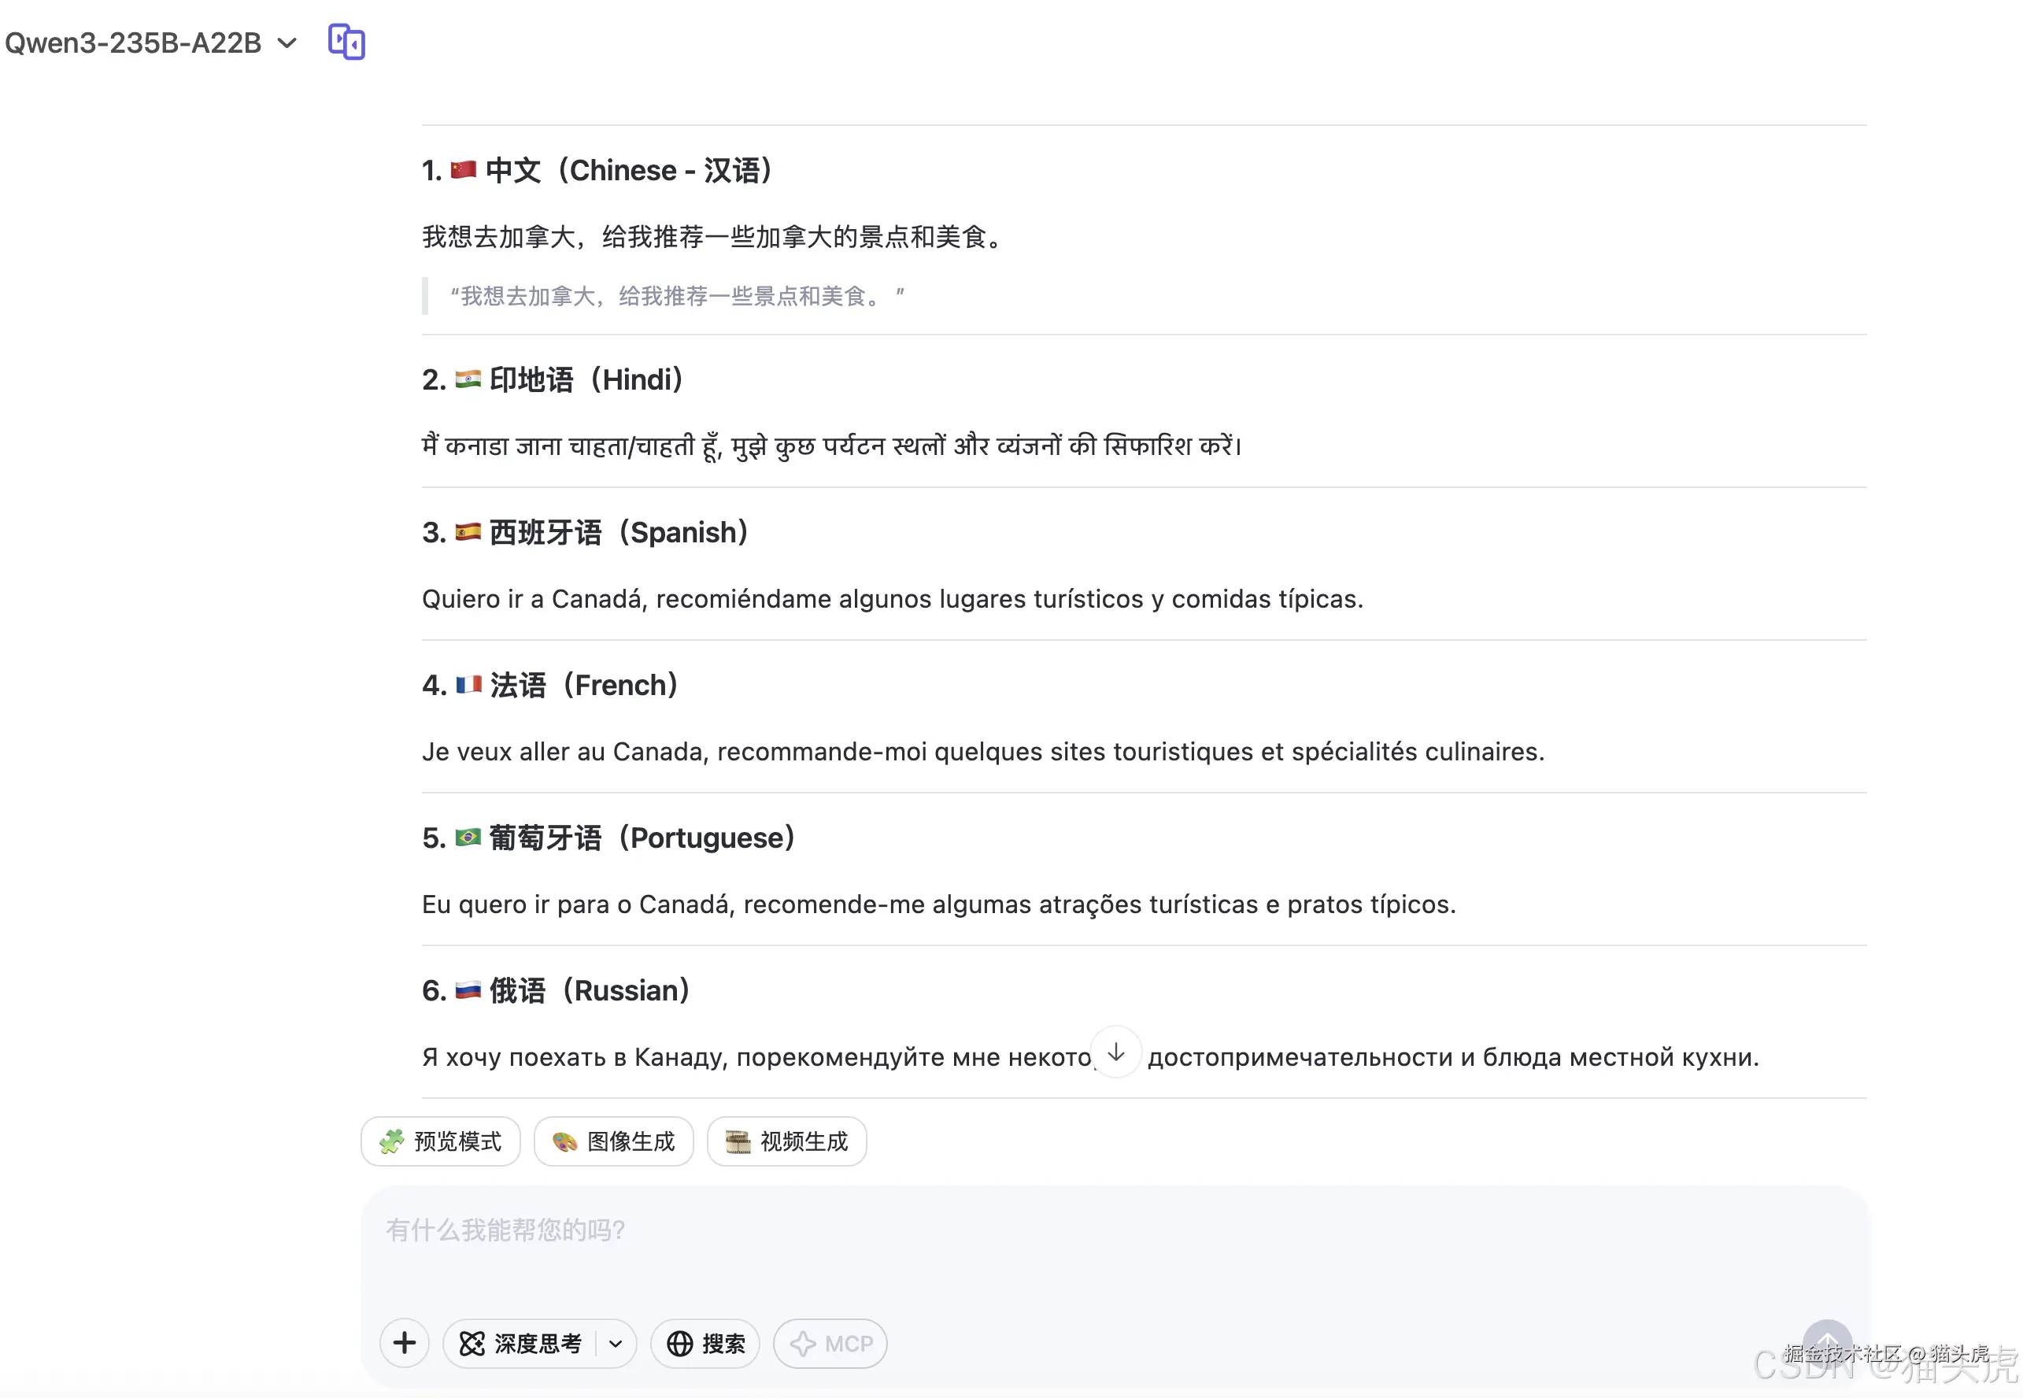
Task: Click the download arrow over the Russian text
Action: pos(1115,1053)
